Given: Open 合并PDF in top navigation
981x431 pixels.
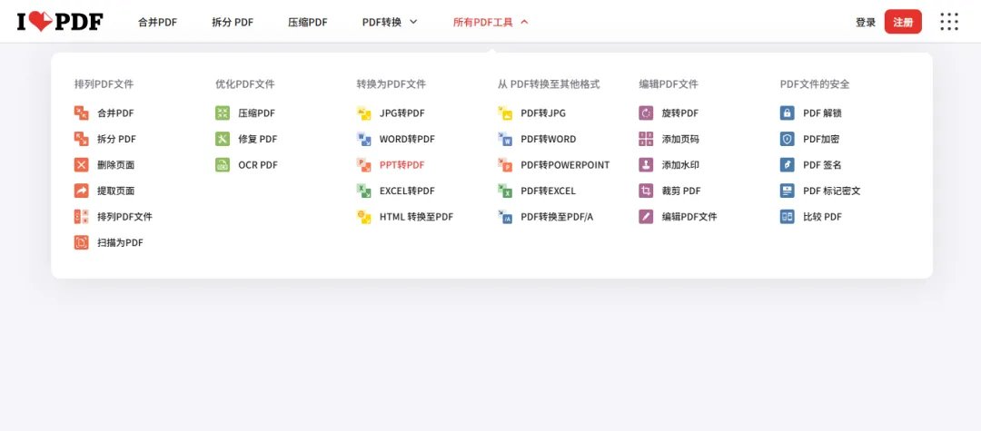Looking at the screenshot, I should 158,23.
